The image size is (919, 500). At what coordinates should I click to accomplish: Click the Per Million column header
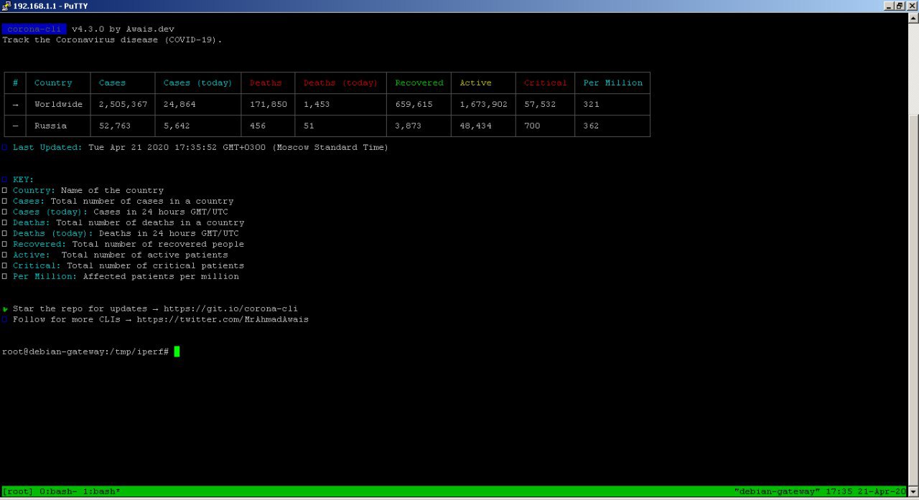(x=612, y=83)
